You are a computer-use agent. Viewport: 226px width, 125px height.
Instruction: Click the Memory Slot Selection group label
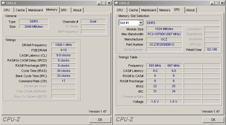(134, 16)
